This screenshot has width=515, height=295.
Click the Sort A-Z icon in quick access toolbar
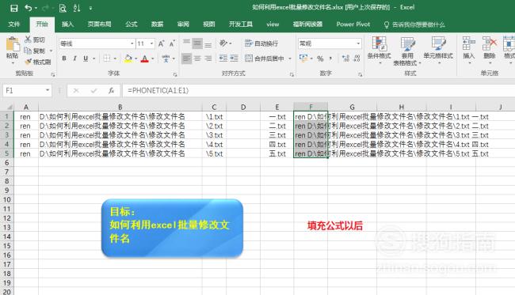coord(77,8)
